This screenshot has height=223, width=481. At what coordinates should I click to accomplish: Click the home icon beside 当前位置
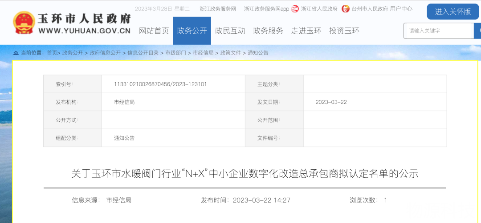(x=16, y=53)
